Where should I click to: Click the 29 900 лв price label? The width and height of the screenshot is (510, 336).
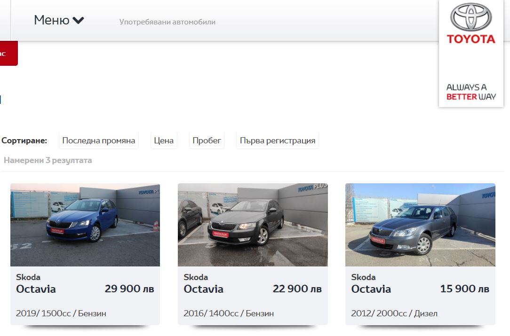(x=129, y=289)
